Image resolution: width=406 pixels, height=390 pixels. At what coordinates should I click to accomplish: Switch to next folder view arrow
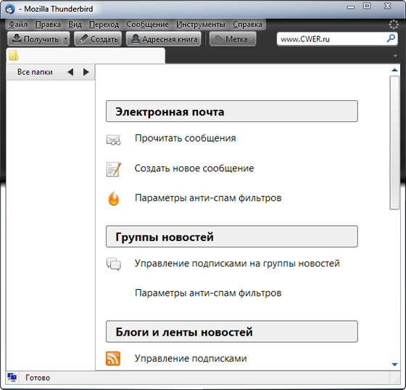(x=86, y=72)
